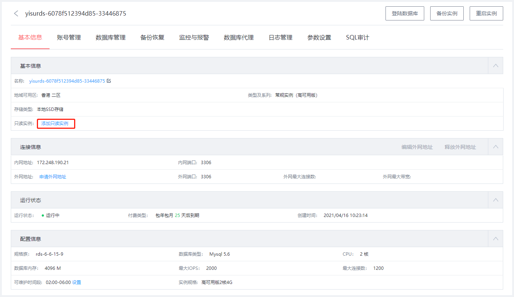Click the database type value Mysql 5.6
Viewport: 514px width, 297px height.
tap(219, 254)
